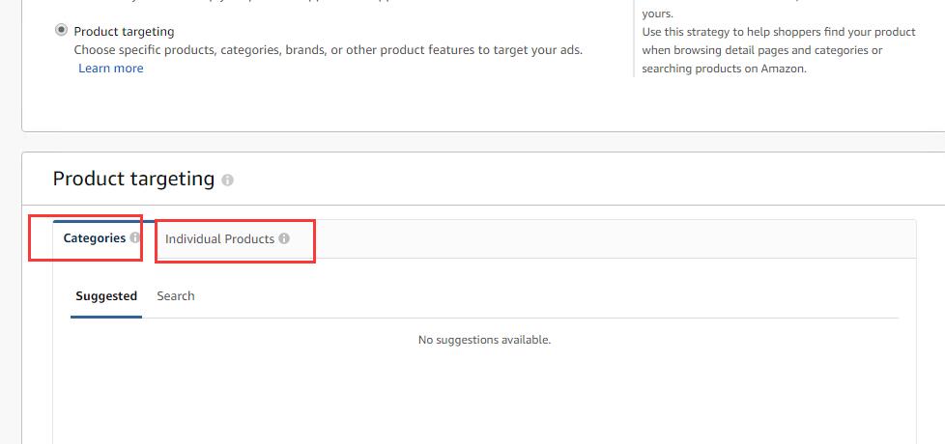Open the Learn more link
The height and width of the screenshot is (444, 945).
tap(111, 69)
